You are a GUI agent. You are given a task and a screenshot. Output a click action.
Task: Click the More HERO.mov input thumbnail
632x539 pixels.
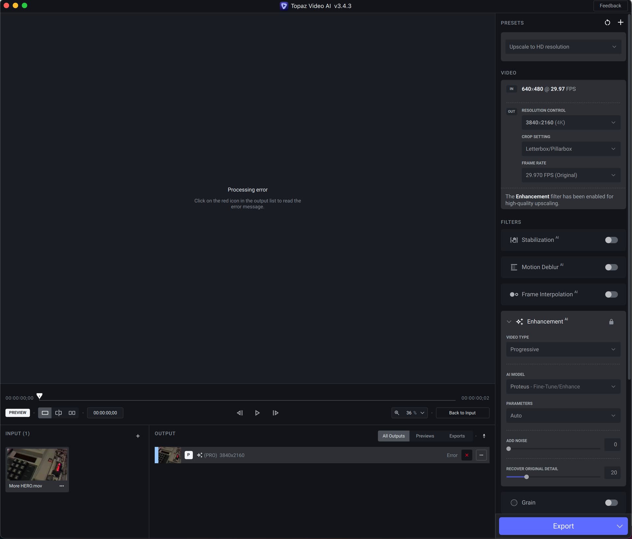coord(37,464)
